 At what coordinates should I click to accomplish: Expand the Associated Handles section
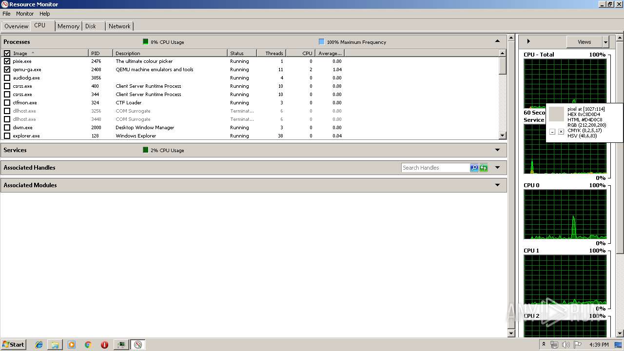point(497,168)
